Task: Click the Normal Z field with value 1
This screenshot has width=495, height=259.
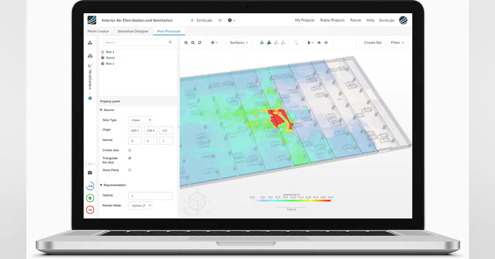Action: [166, 141]
